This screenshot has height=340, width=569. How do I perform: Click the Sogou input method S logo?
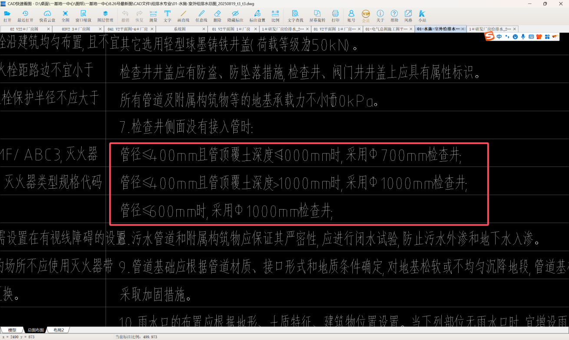(490, 37)
